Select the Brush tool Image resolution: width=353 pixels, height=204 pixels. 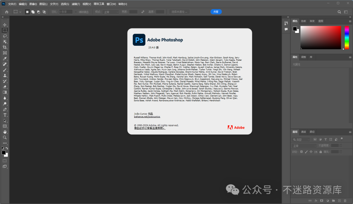tap(5, 70)
